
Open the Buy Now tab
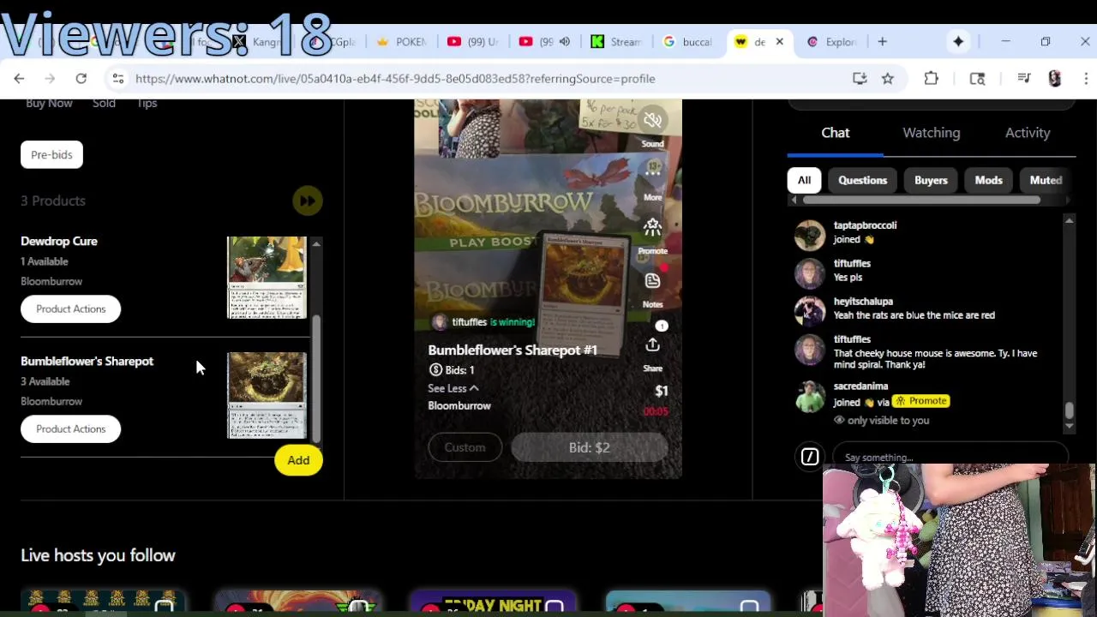click(49, 103)
